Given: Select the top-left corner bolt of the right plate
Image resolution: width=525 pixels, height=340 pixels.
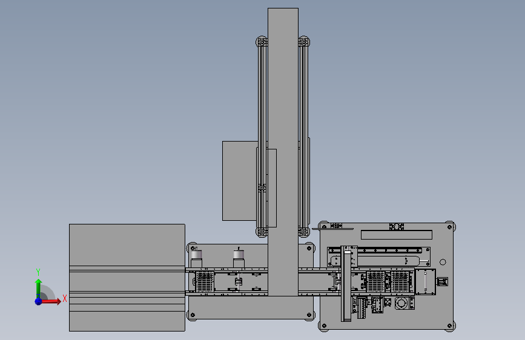Looking at the screenshot, I should (x=324, y=227).
